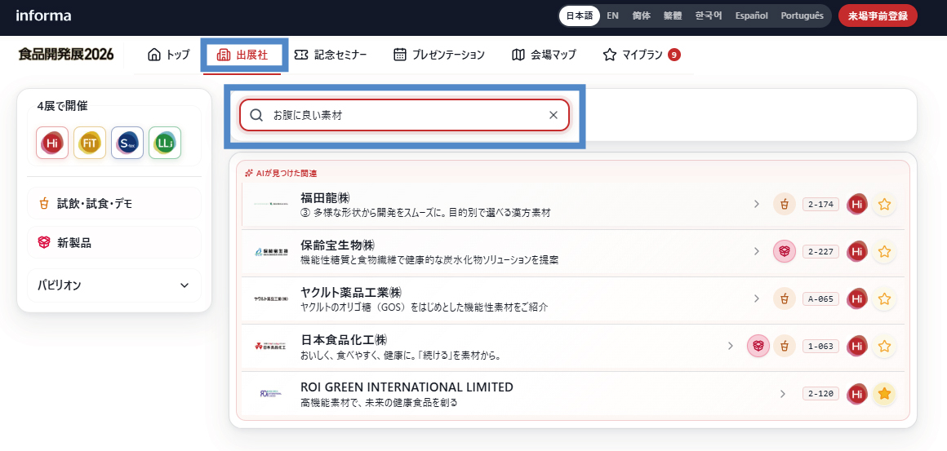947x451 pixels.
Task: Switch language to Español
Action: click(751, 16)
